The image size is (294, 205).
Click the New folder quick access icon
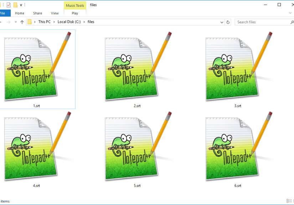coord(15,5)
